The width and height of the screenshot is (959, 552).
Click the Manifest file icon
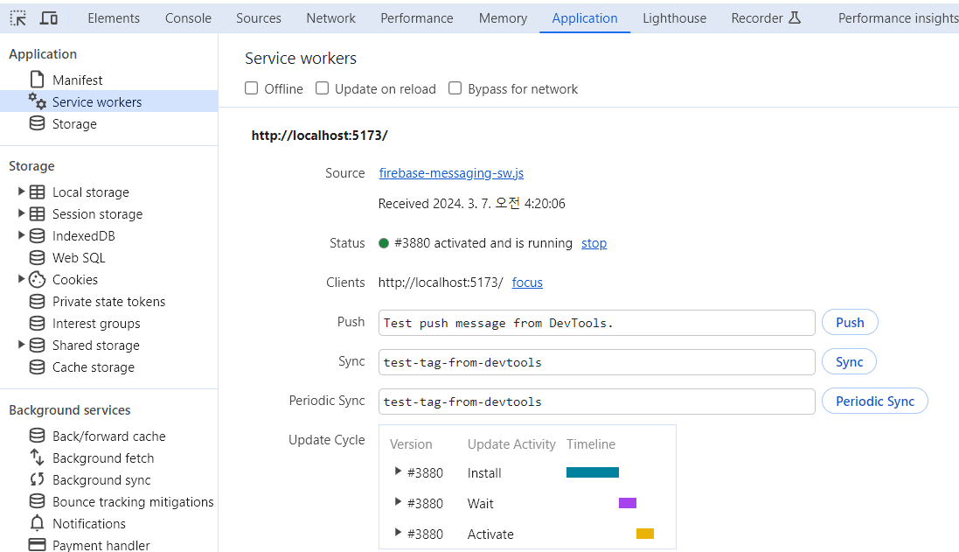point(37,80)
